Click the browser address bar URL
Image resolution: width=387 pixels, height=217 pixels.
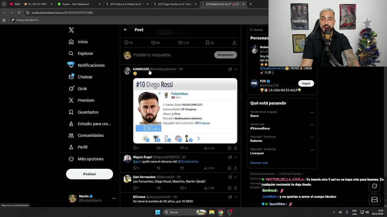coord(62,13)
